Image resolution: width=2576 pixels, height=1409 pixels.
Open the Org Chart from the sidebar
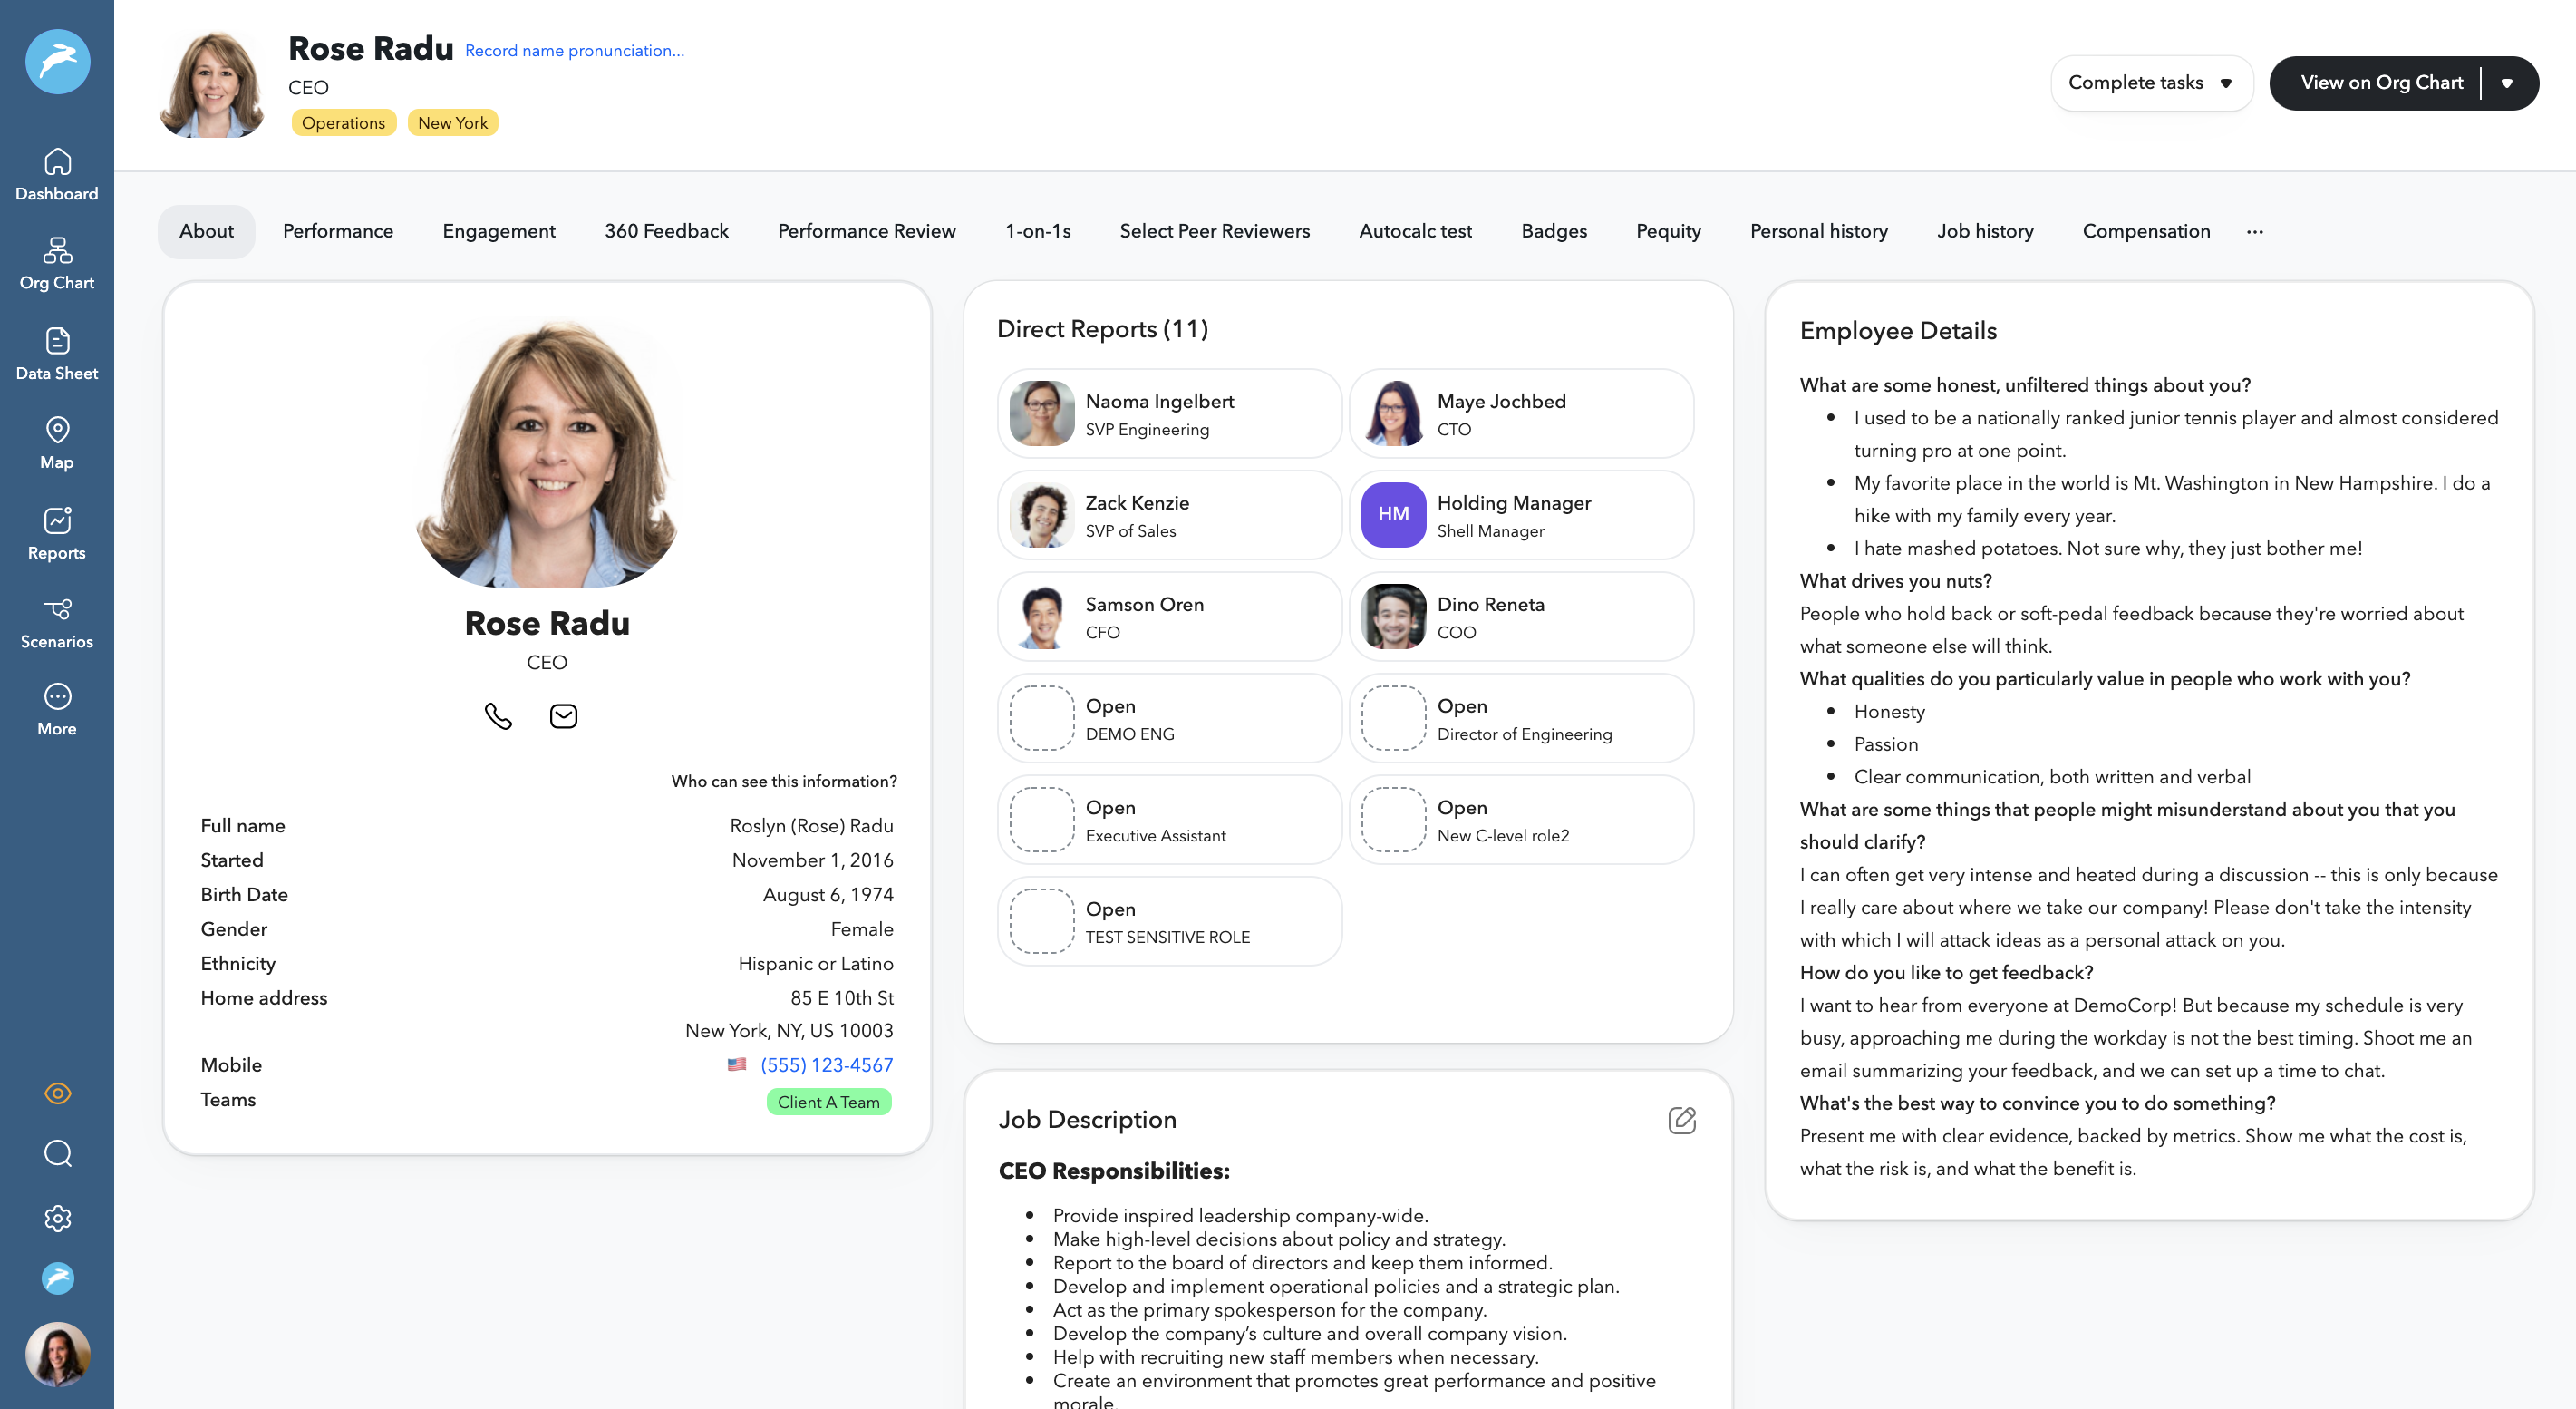coord(57,262)
